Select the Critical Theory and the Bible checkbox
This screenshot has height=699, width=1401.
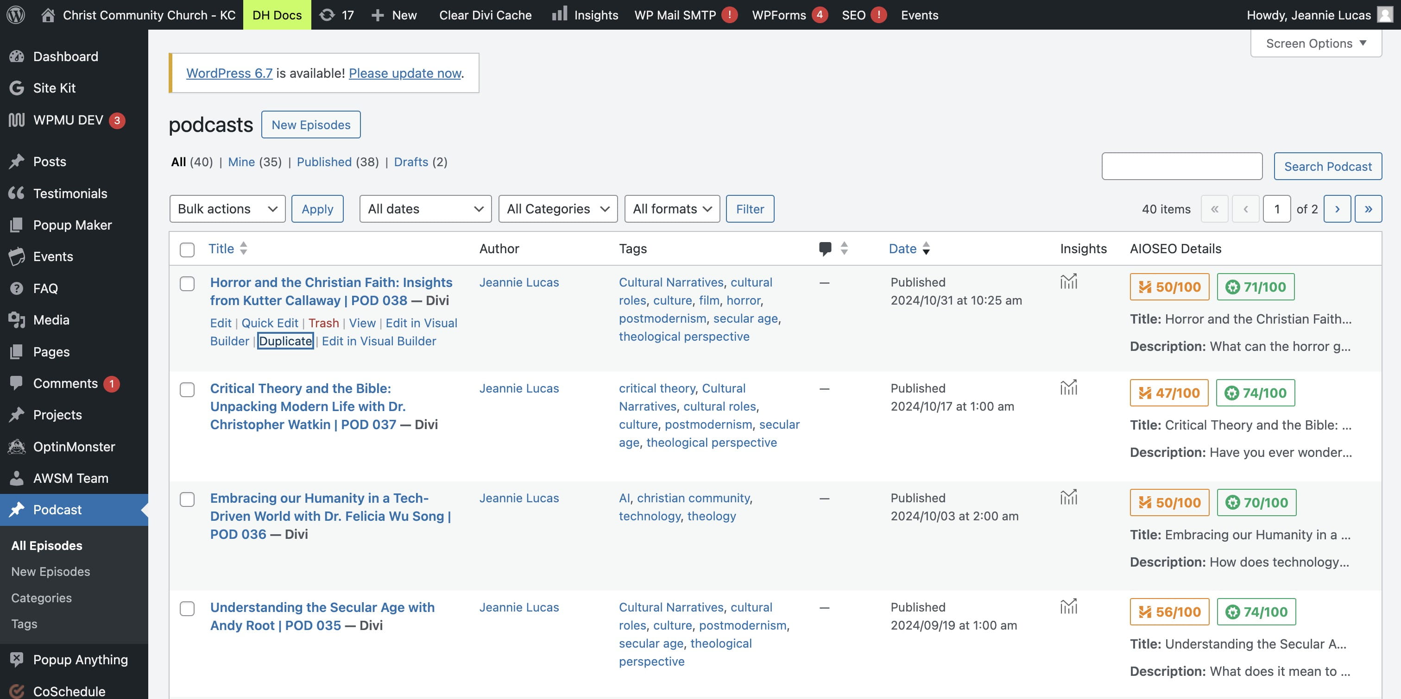[187, 390]
